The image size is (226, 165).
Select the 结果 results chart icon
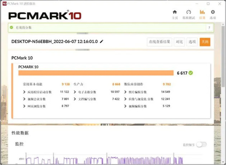pyautogui.click(x=202, y=12)
